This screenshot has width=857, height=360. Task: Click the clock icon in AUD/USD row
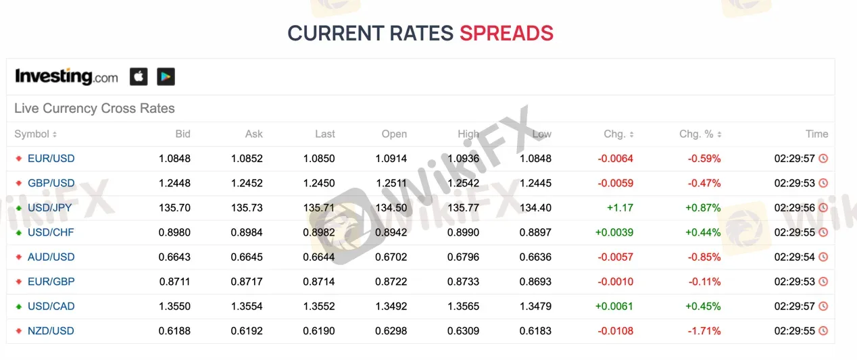(x=823, y=257)
